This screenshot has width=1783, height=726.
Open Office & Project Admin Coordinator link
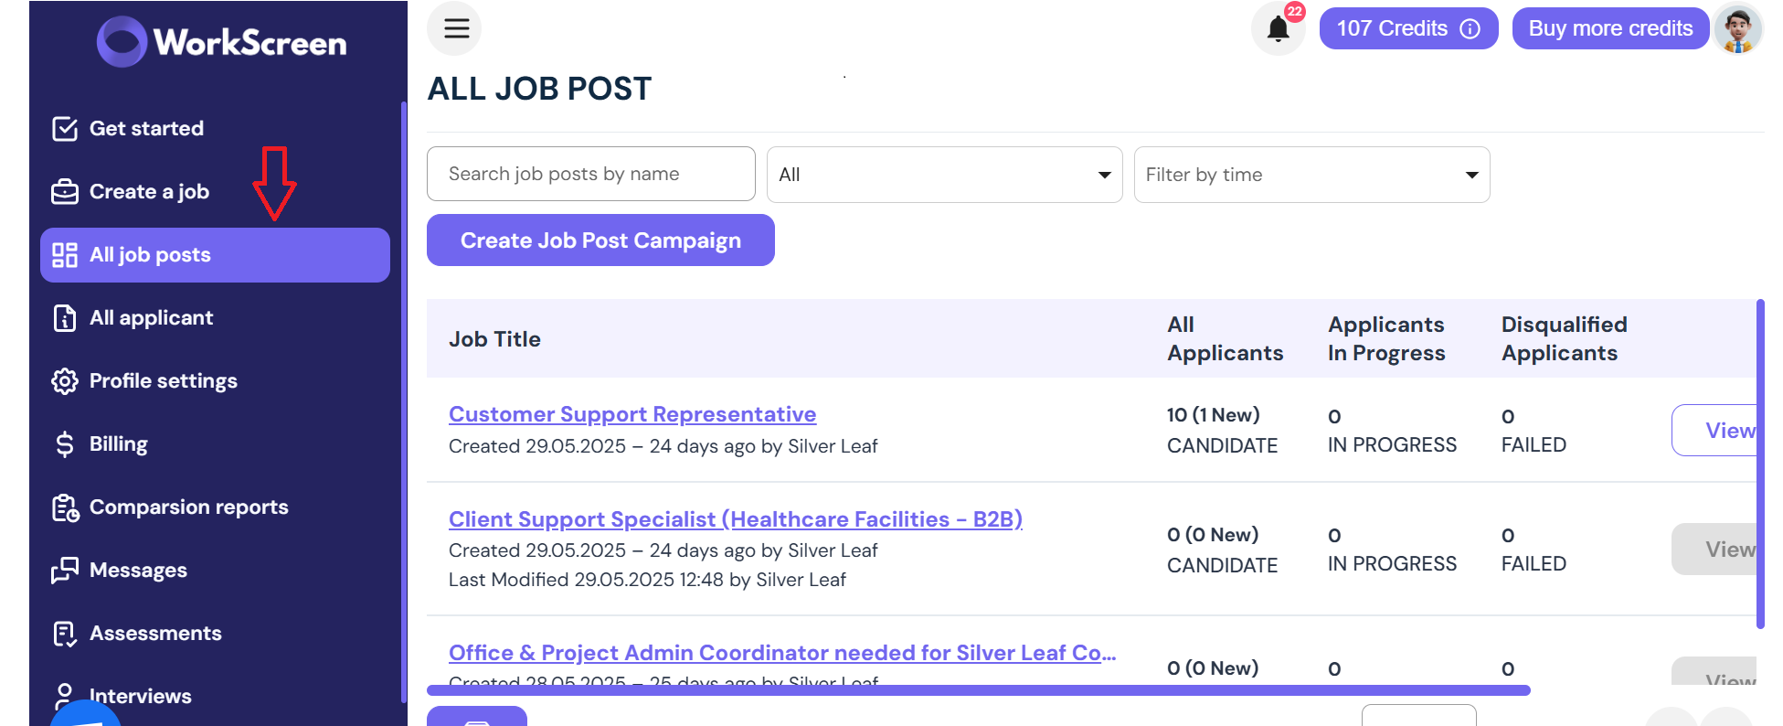[x=782, y=653]
